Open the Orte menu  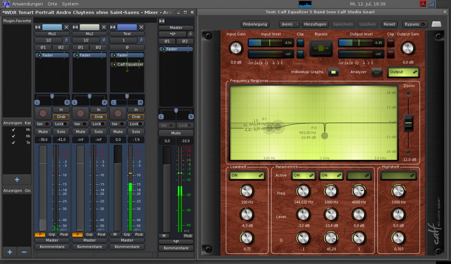[x=52, y=4]
